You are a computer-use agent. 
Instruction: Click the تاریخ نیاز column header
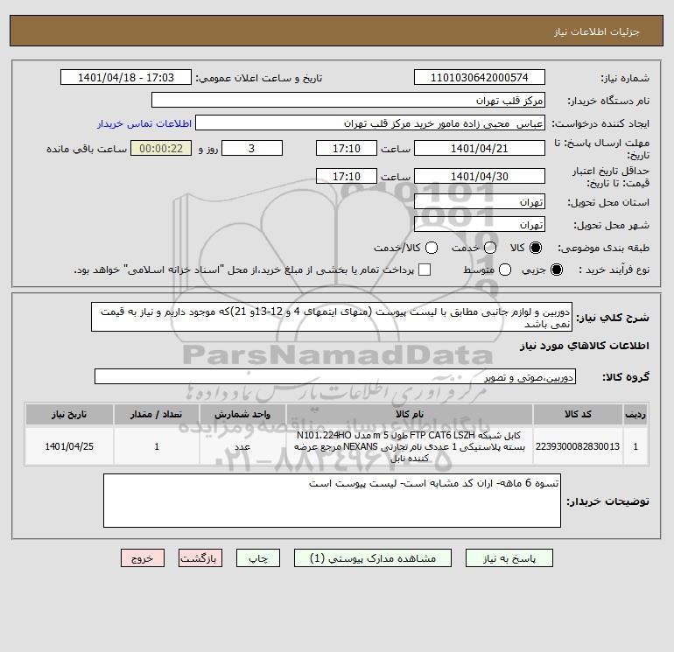(x=69, y=414)
